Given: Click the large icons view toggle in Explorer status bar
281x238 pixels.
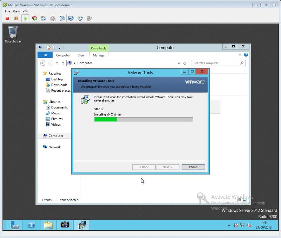Looking at the screenshot, I should point(245,199).
